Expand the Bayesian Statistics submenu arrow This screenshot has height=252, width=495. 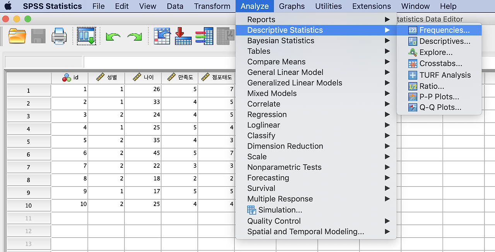tap(387, 41)
